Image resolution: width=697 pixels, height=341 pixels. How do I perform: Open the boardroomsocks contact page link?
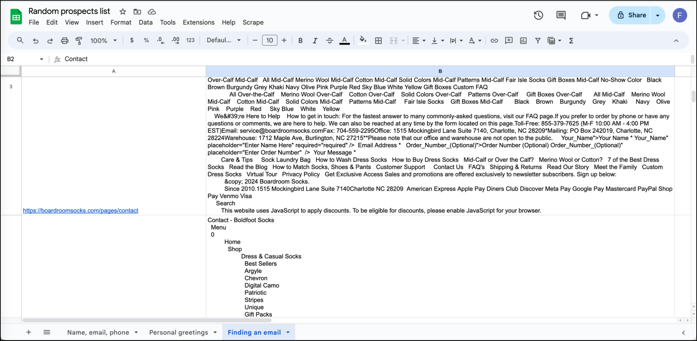tap(81, 211)
